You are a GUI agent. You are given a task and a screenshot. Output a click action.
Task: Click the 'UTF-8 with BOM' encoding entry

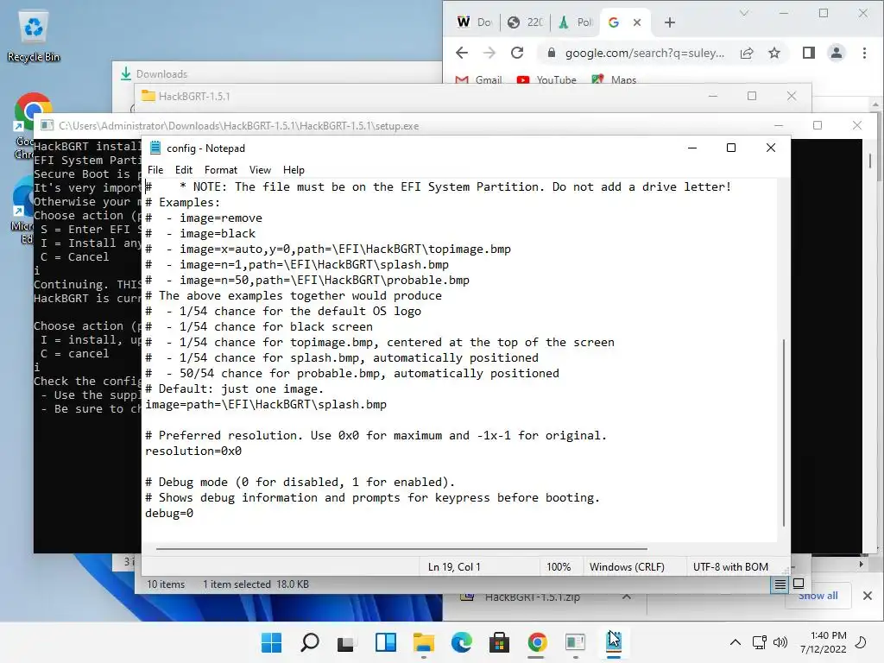(x=730, y=567)
